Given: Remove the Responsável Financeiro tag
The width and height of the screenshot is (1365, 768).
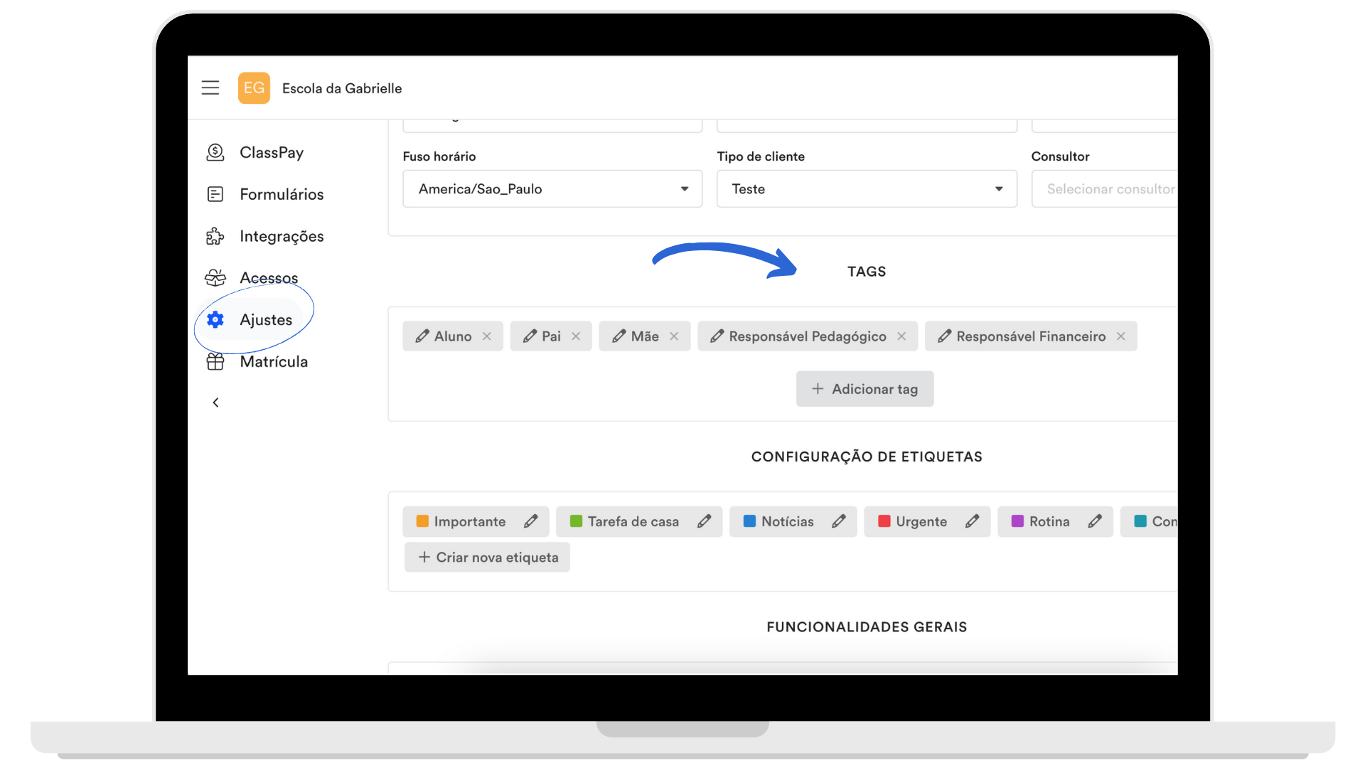Looking at the screenshot, I should click(x=1121, y=336).
